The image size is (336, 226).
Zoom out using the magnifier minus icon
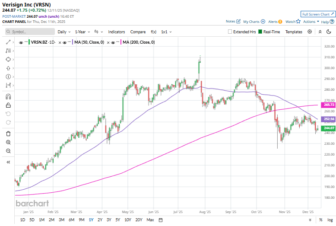(x=8, y=151)
